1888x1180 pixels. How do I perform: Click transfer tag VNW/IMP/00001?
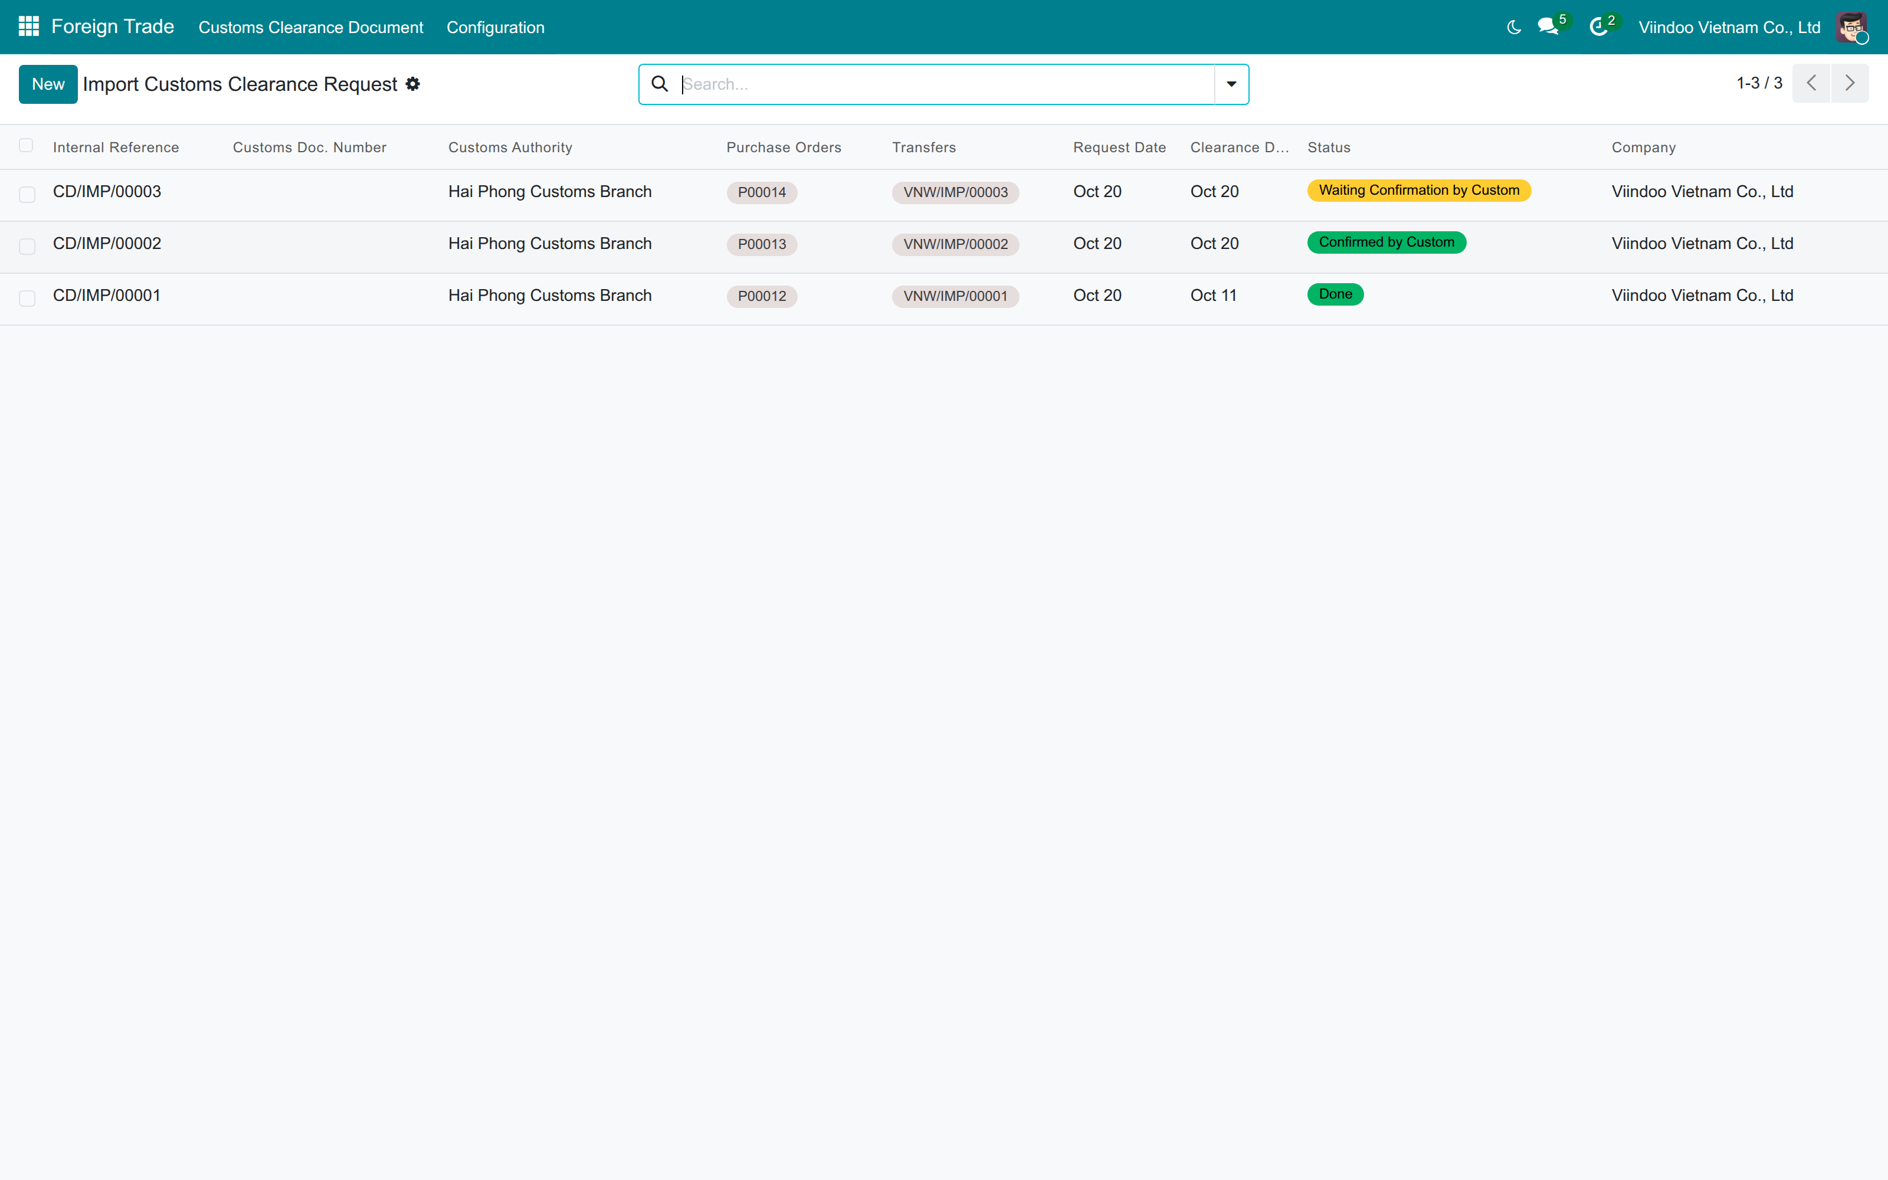(x=956, y=297)
